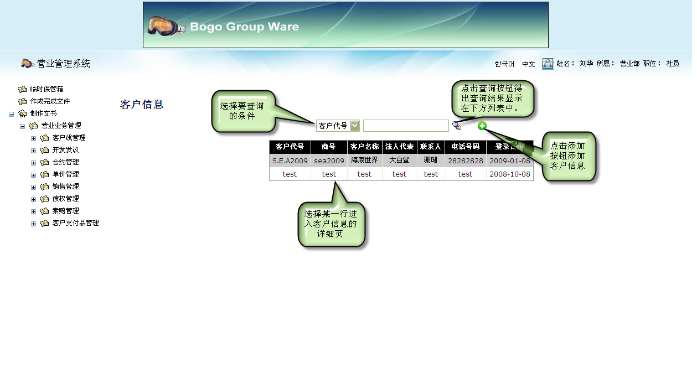Click into the search text input field
Viewport: 697px width, 383px height.
[406, 126]
